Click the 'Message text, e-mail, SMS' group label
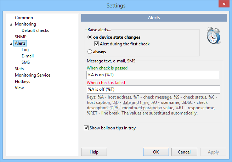The height and width of the screenshot is (162, 232). [111, 61]
